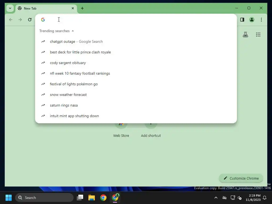Open the Google apps grid

(258, 35)
